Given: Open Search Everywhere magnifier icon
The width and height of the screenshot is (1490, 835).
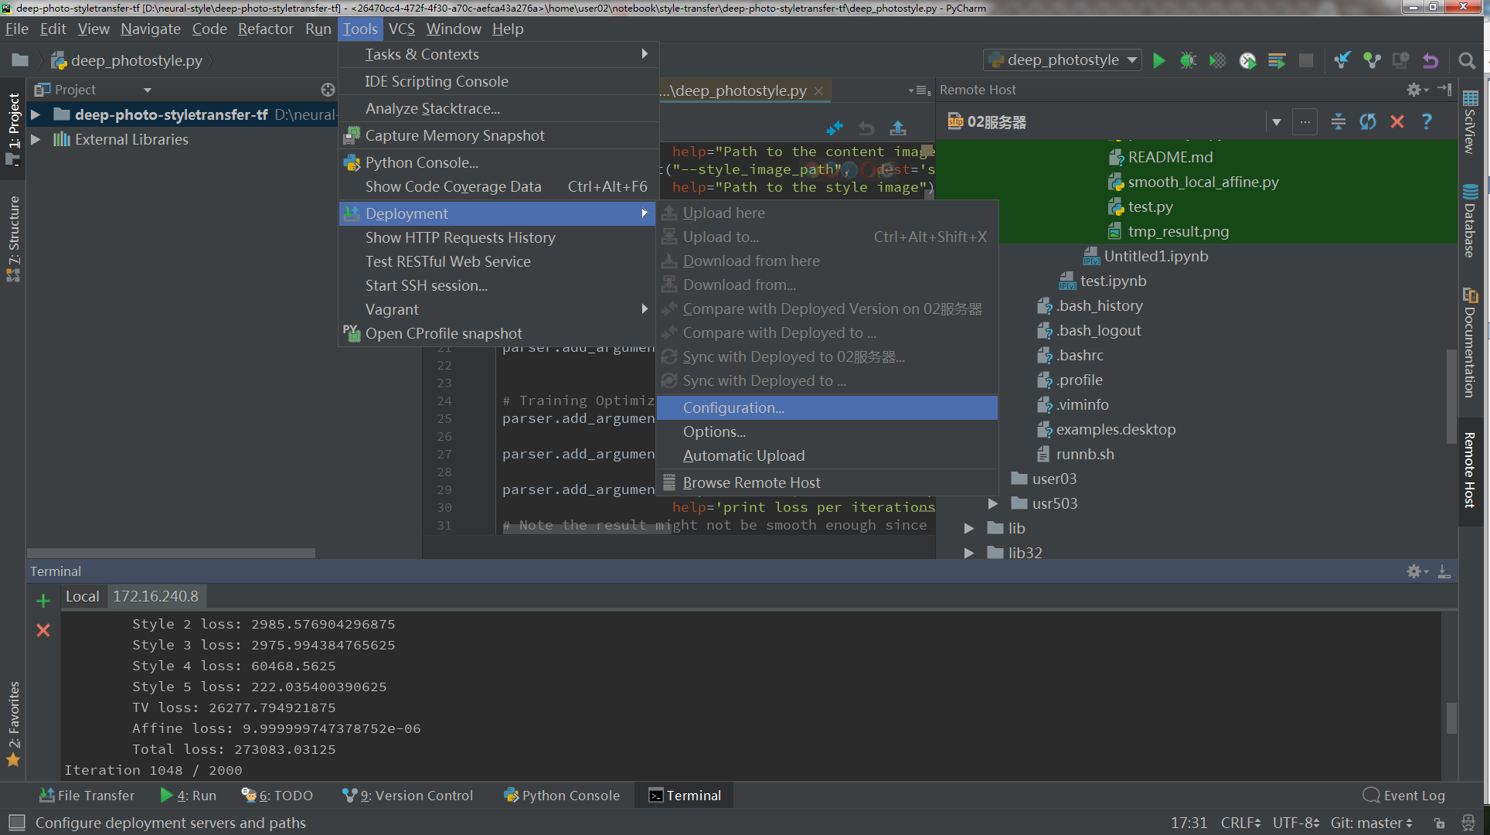Looking at the screenshot, I should (1466, 60).
